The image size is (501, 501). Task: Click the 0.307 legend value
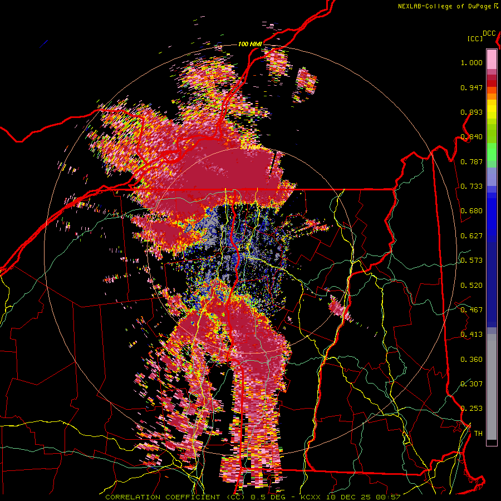tap(471, 384)
